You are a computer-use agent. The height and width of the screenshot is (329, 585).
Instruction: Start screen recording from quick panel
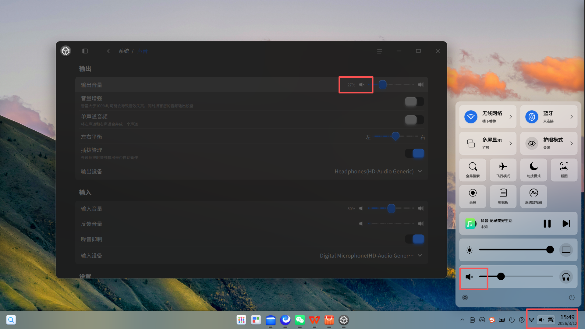pos(473,196)
